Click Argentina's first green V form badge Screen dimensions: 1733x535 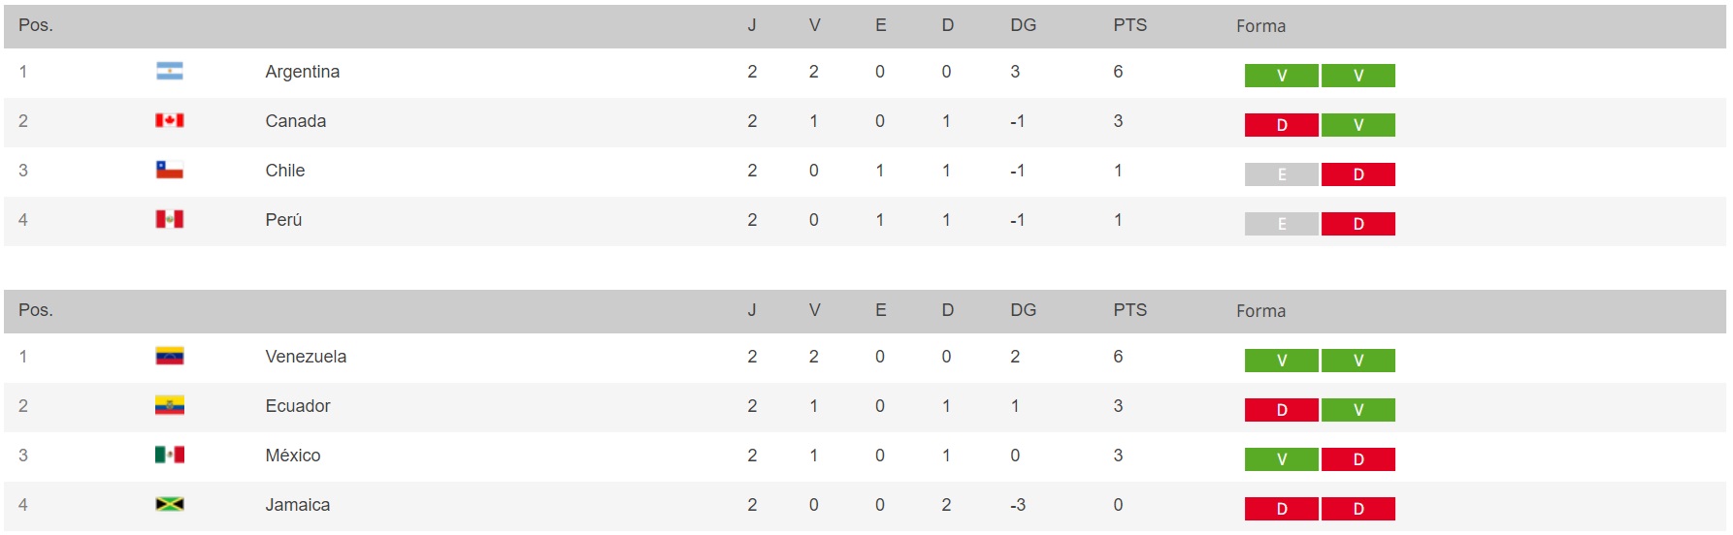[x=1281, y=76]
